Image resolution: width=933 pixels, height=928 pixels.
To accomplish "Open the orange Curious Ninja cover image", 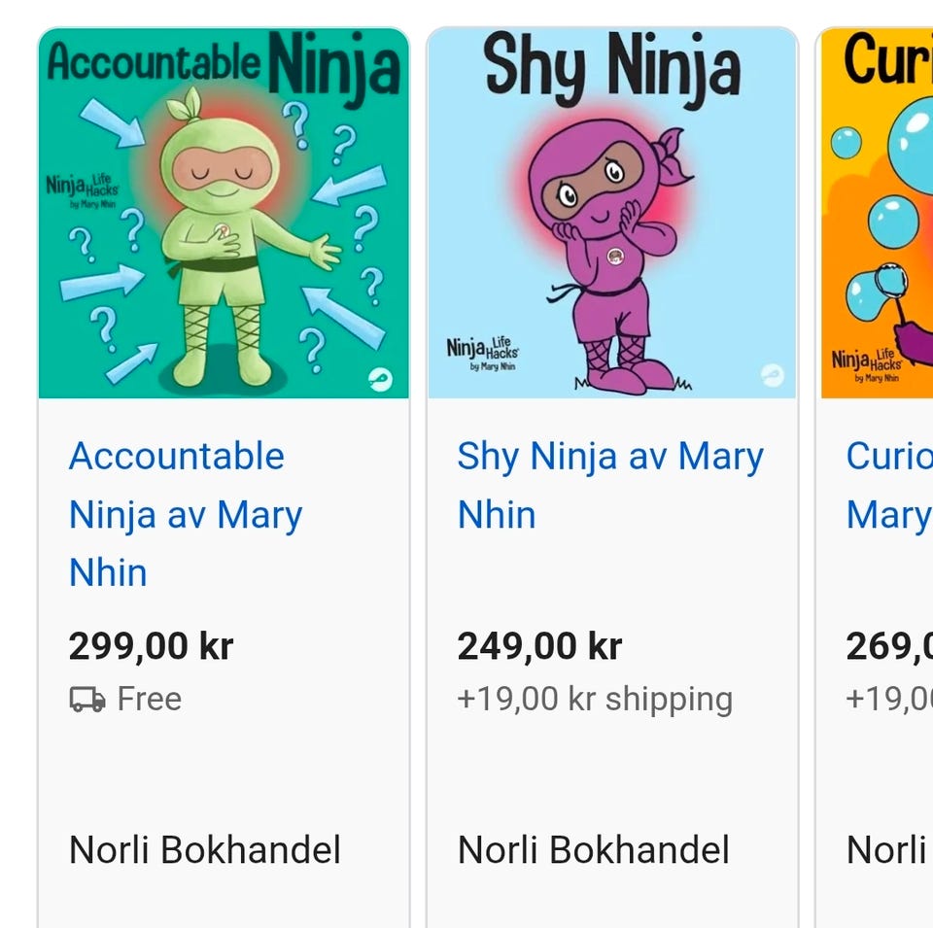I will point(877,214).
